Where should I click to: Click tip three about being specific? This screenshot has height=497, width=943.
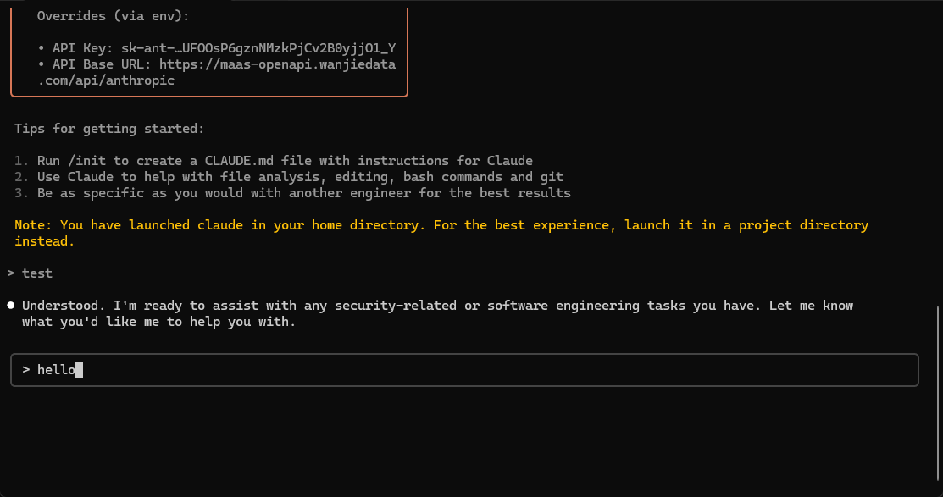303,193
